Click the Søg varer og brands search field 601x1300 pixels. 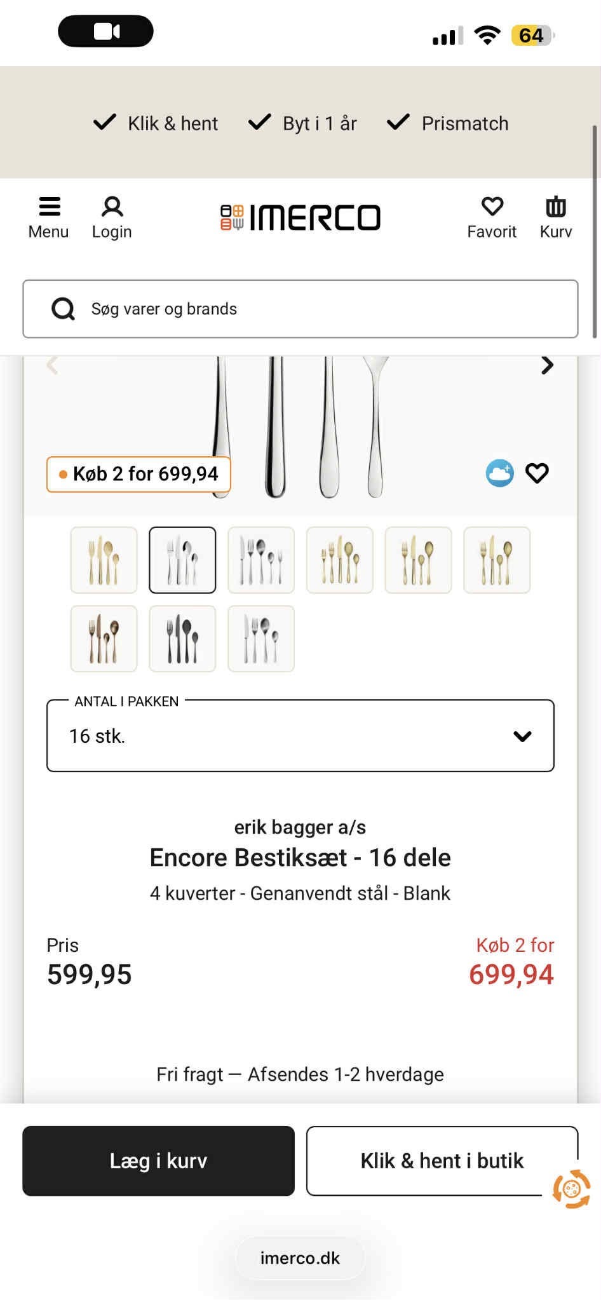(300, 309)
